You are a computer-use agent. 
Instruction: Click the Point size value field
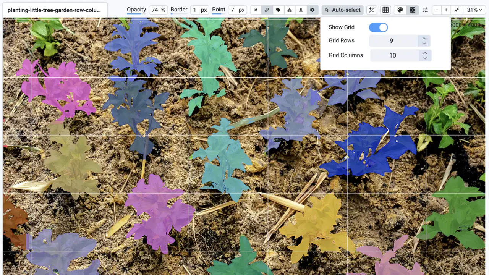click(238, 10)
